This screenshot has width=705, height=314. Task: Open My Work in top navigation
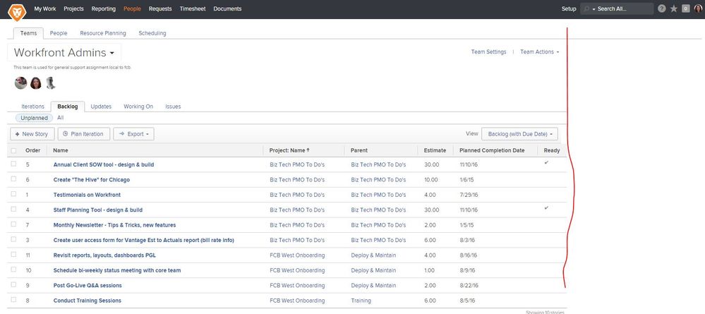coord(45,8)
